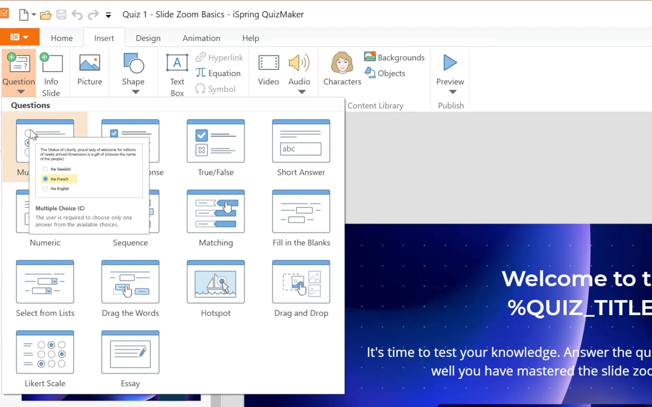Switch to the Home tab
Image resolution: width=652 pixels, height=407 pixels.
click(x=62, y=38)
